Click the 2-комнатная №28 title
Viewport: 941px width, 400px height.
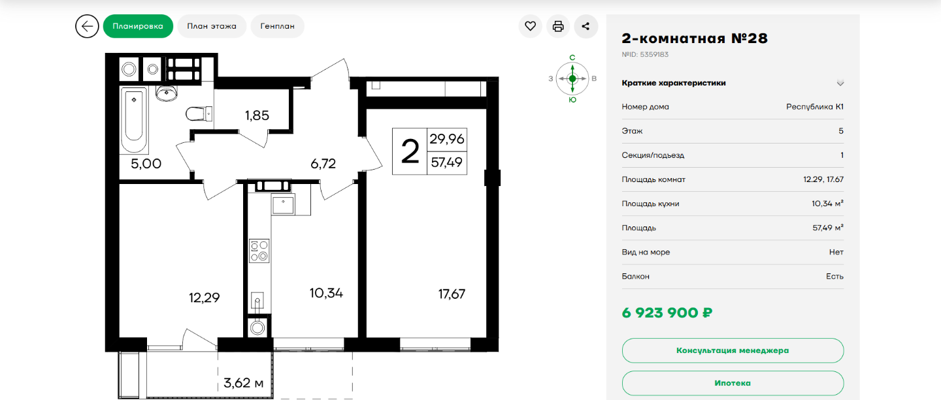click(x=695, y=38)
